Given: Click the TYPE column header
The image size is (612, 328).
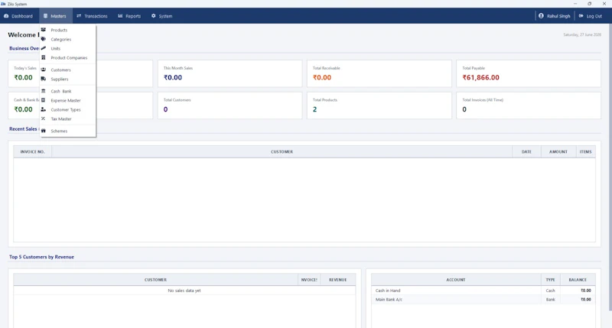Looking at the screenshot, I should 550,280.
